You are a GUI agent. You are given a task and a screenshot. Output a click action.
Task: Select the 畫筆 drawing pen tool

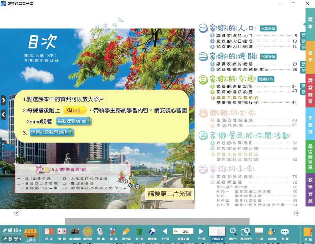pyautogui.click(x=113, y=234)
